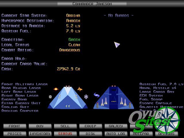Viewport: 184px width, 138px height.
Task: Click the Green condition value
Action: tap(74, 40)
